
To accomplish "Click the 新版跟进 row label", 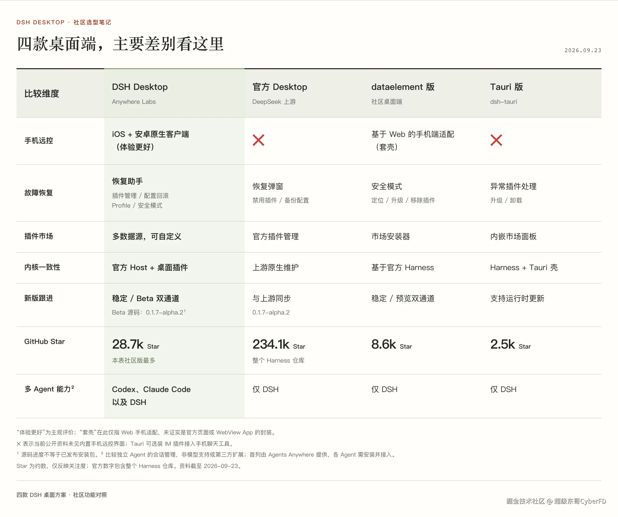I will [x=38, y=298].
